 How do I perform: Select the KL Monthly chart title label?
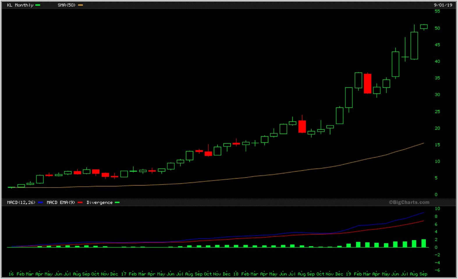pos(20,5)
